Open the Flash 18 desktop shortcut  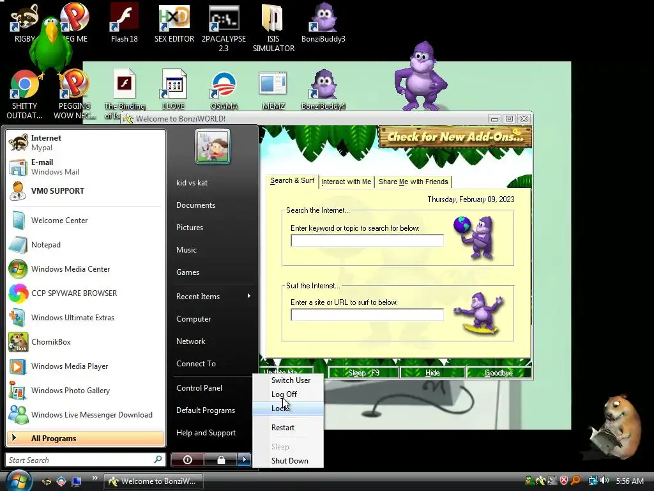(124, 24)
